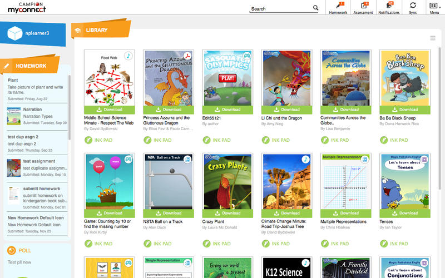This screenshot has height=278, width=445.
Task: Download Climate Change Minute Joshua Tree
Action: click(x=286, y=213)
